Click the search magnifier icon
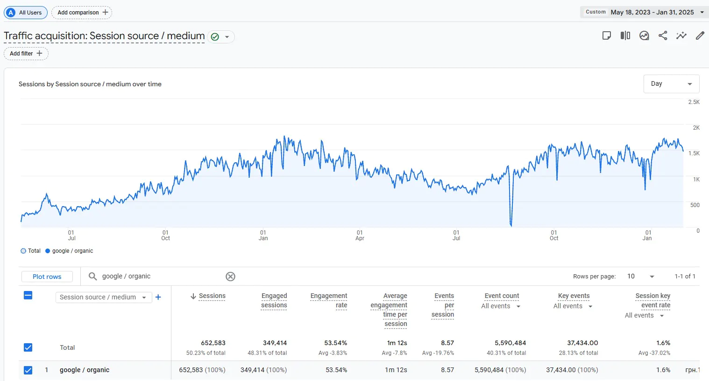 [x=93, y=277]
